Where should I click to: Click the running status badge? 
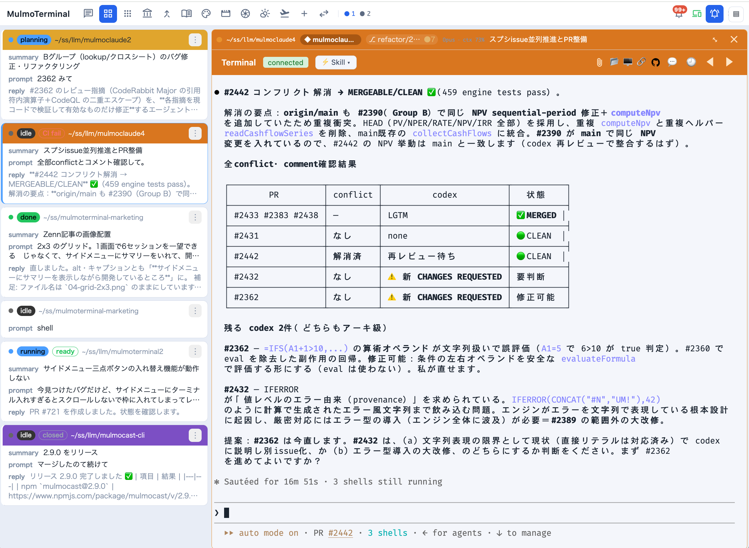(32, 351)
